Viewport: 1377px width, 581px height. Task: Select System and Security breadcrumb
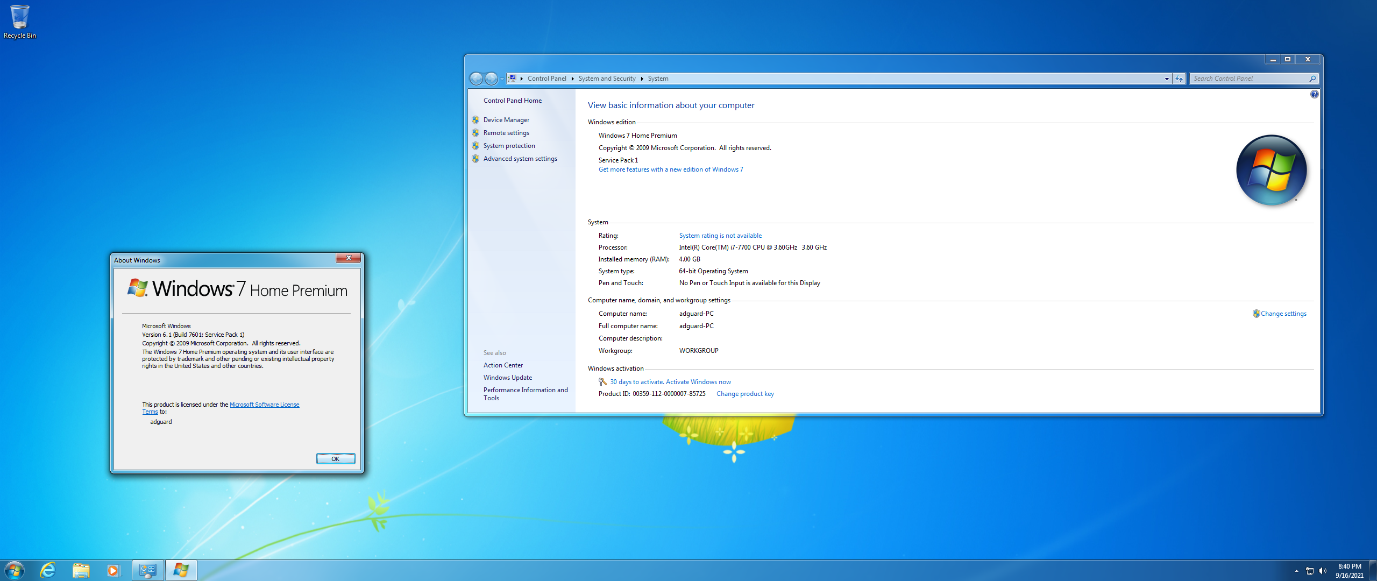607,79
